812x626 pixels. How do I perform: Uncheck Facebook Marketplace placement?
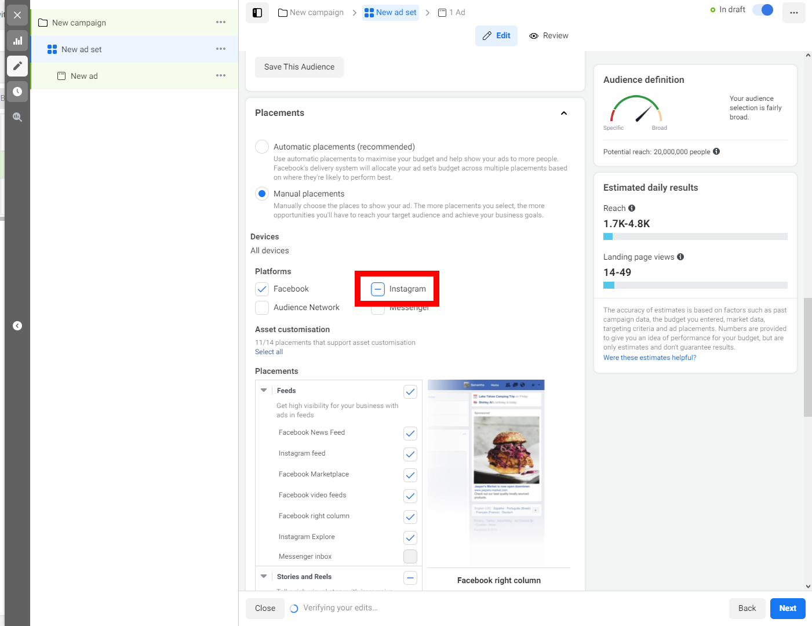[410, 475]
